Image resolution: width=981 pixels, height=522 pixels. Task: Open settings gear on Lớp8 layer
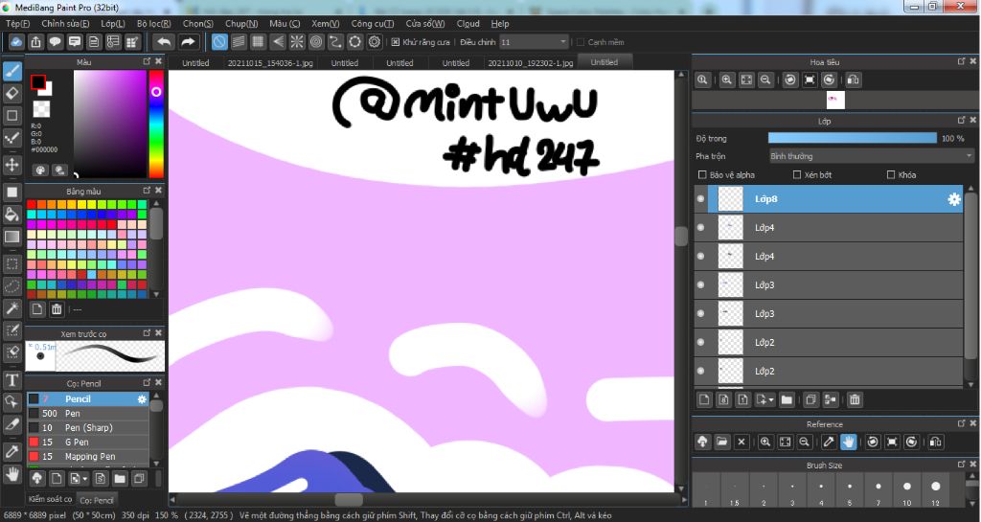954,199
